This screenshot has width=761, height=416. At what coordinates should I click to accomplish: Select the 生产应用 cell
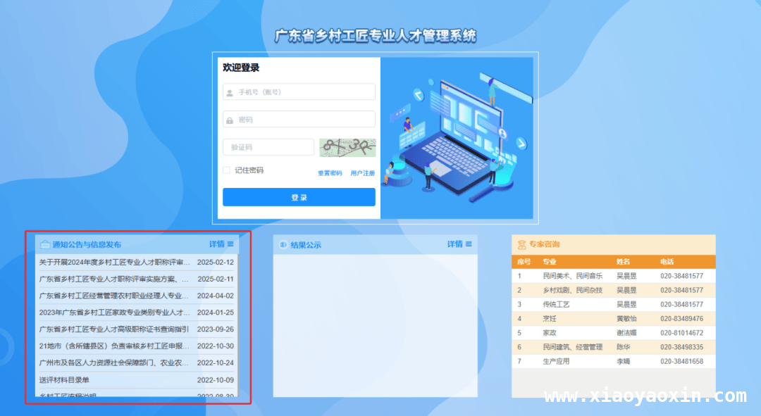coord(556,361)
